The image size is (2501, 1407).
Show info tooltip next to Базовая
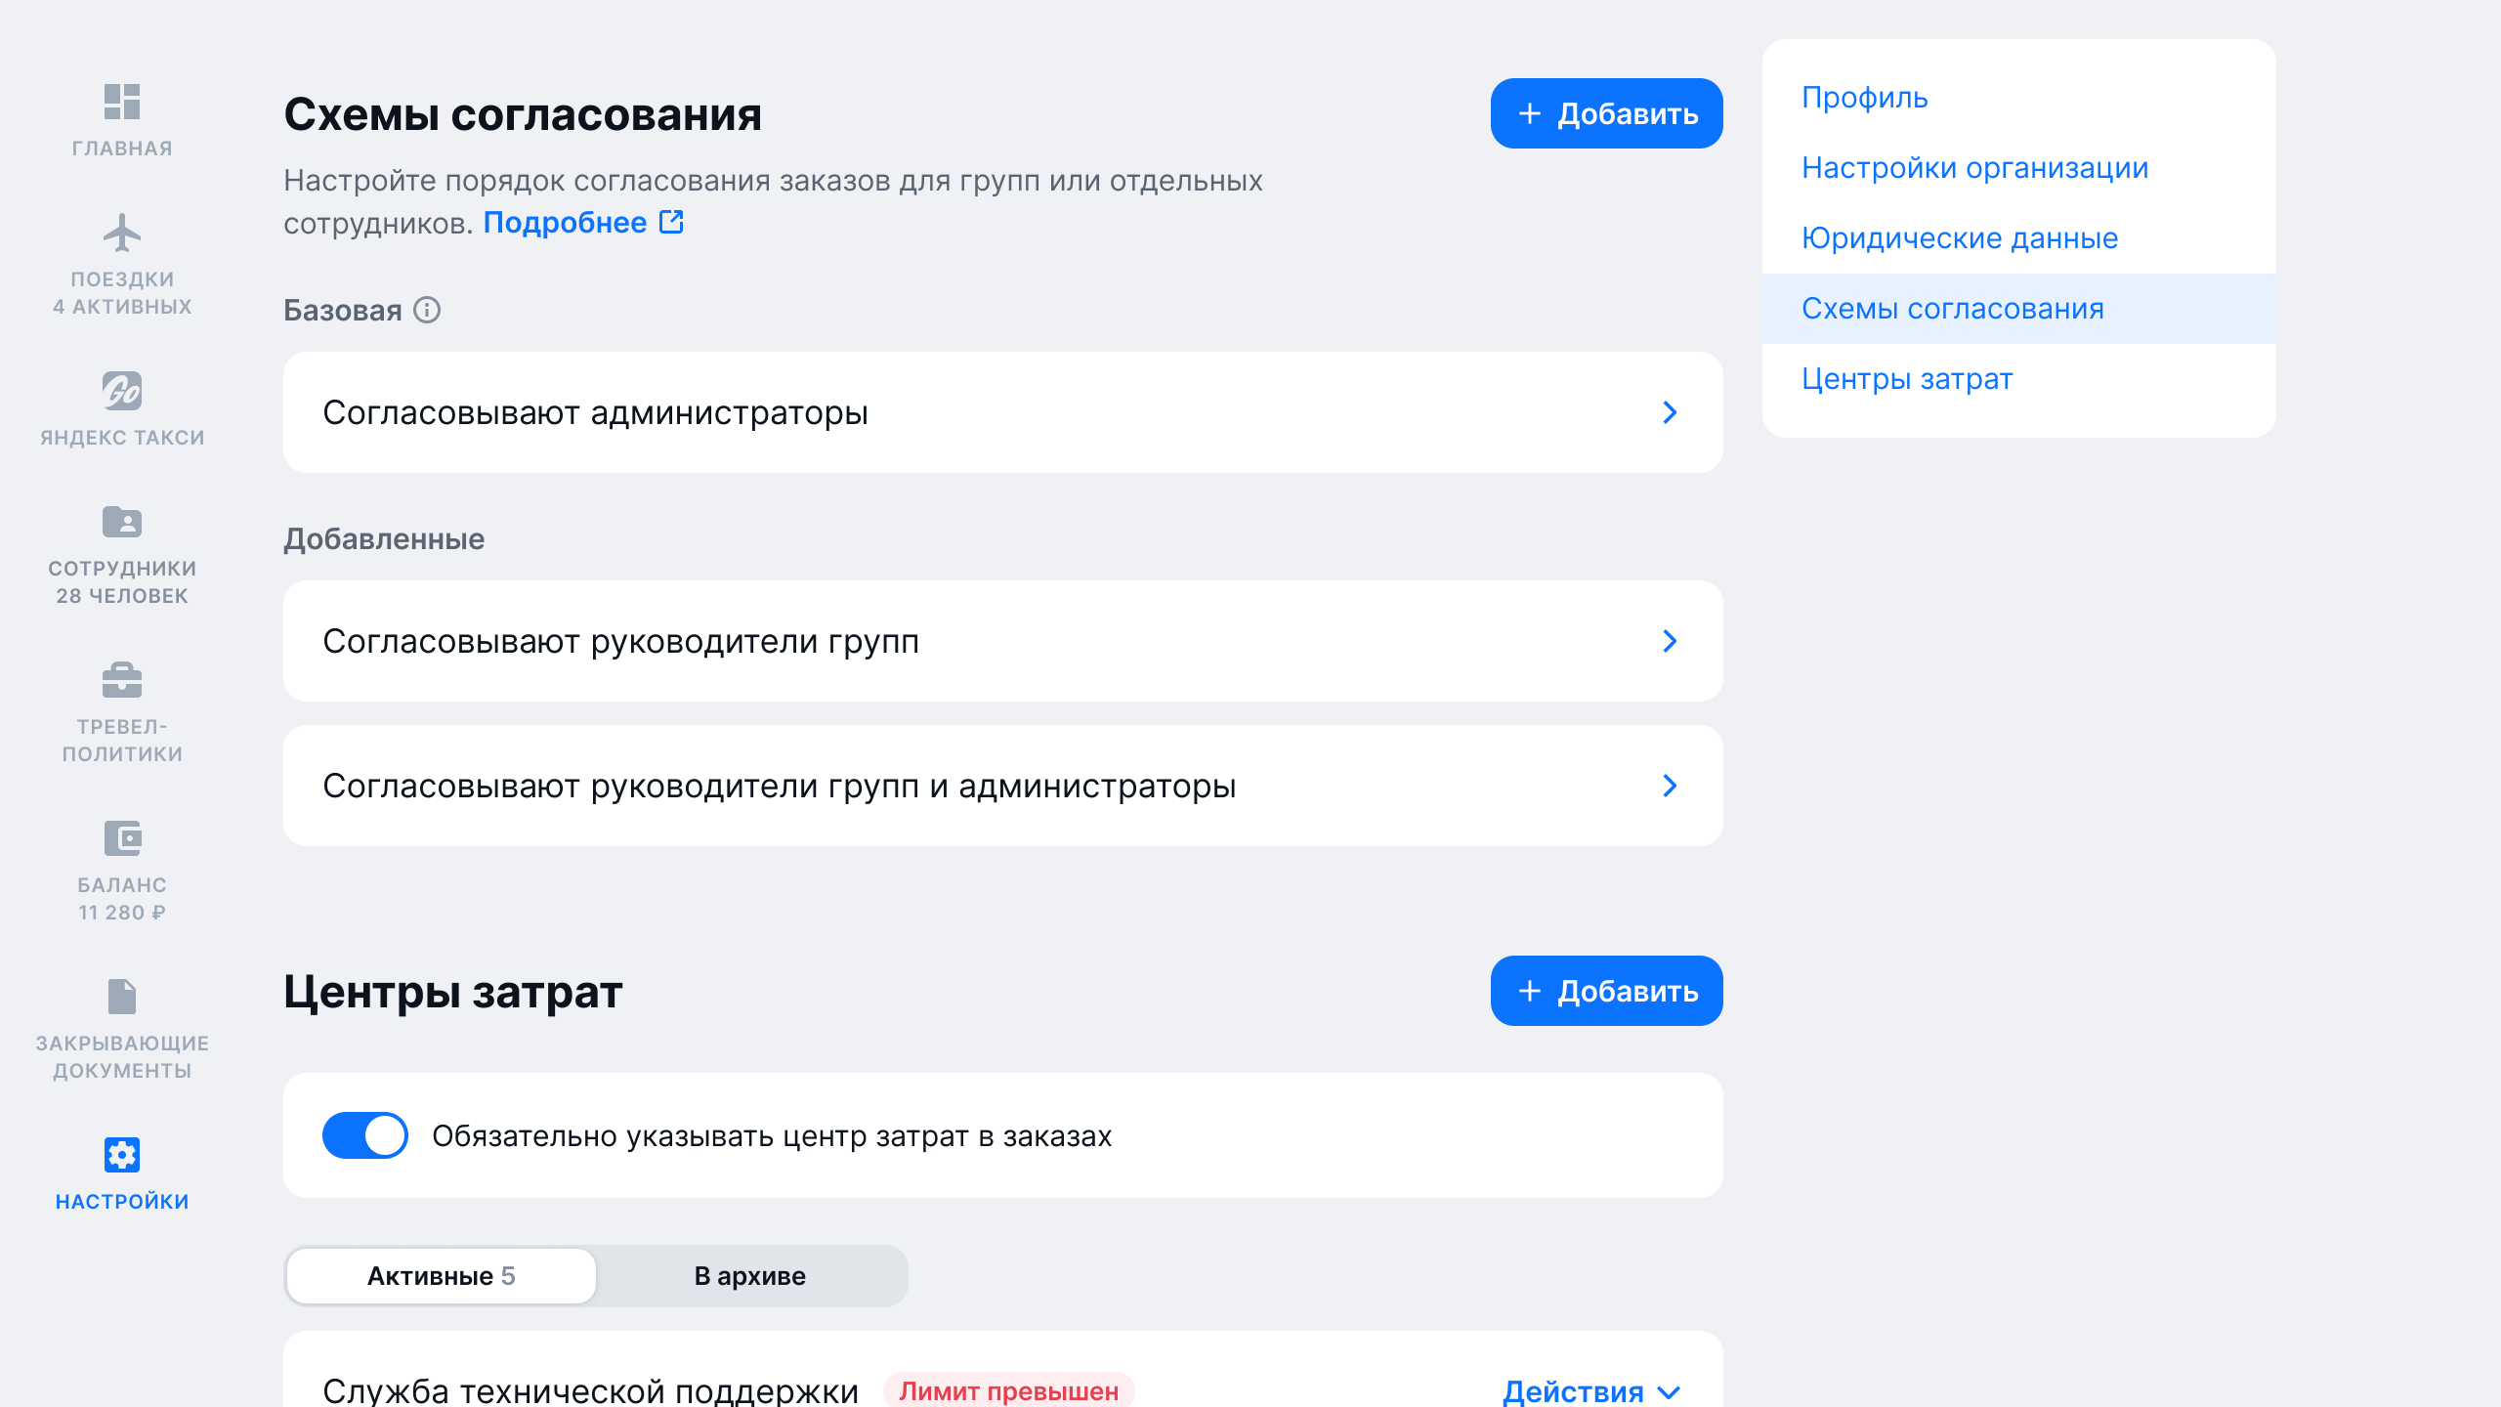[x=427, y=310]
